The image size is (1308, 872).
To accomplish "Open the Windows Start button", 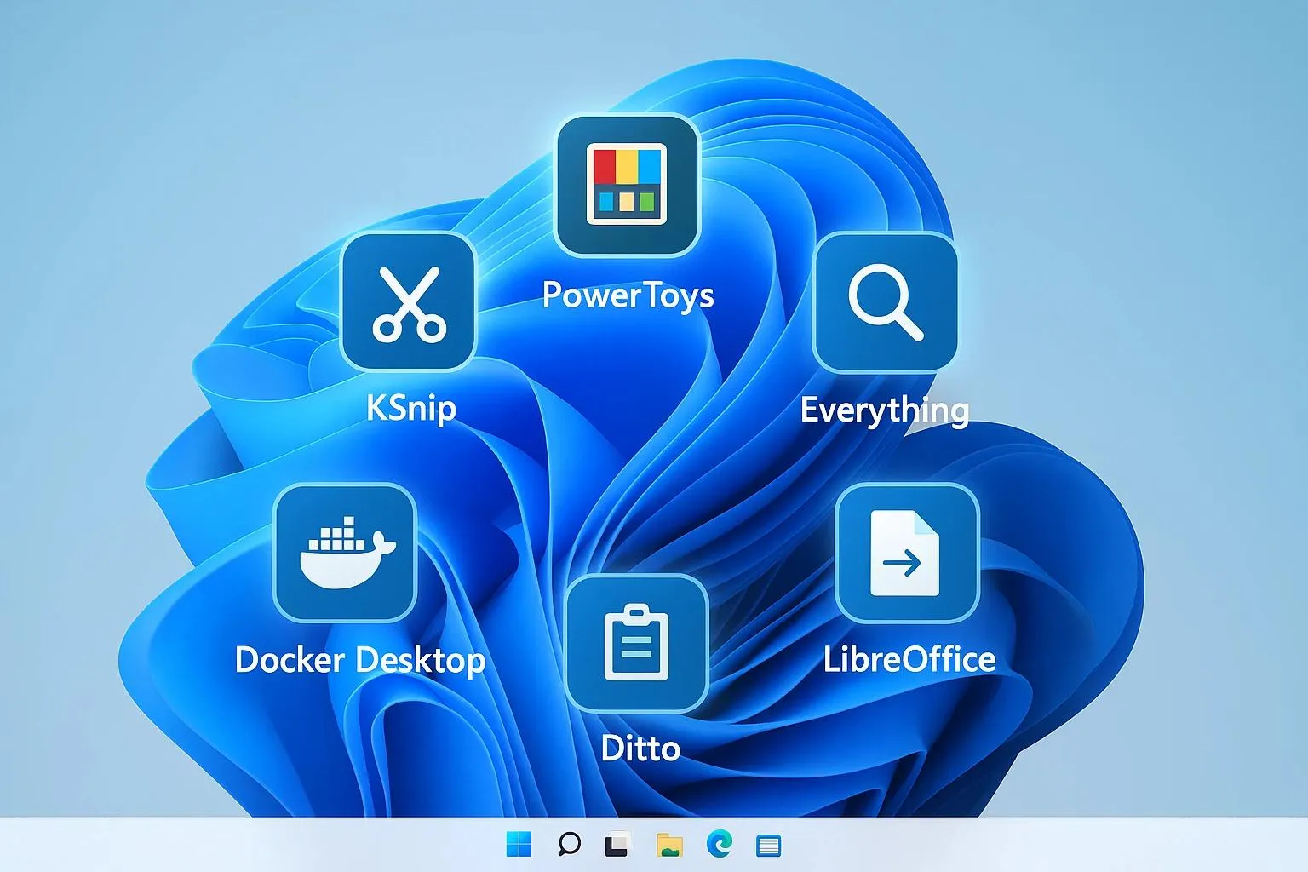I will point(519,844).
